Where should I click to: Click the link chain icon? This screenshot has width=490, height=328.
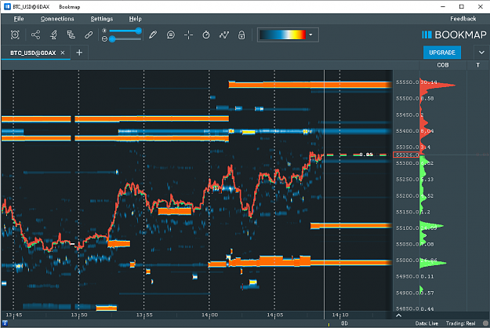click(x=89, y=35)
